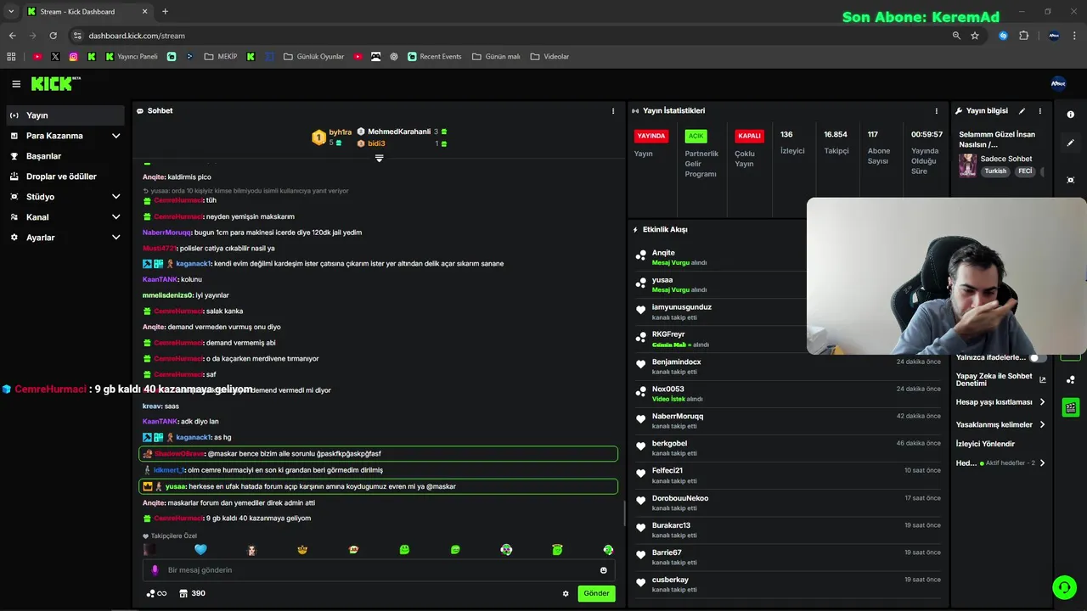Click the green AÇIK partner program badge
The height and width of the screenshot is (611, 1087).
696,136
